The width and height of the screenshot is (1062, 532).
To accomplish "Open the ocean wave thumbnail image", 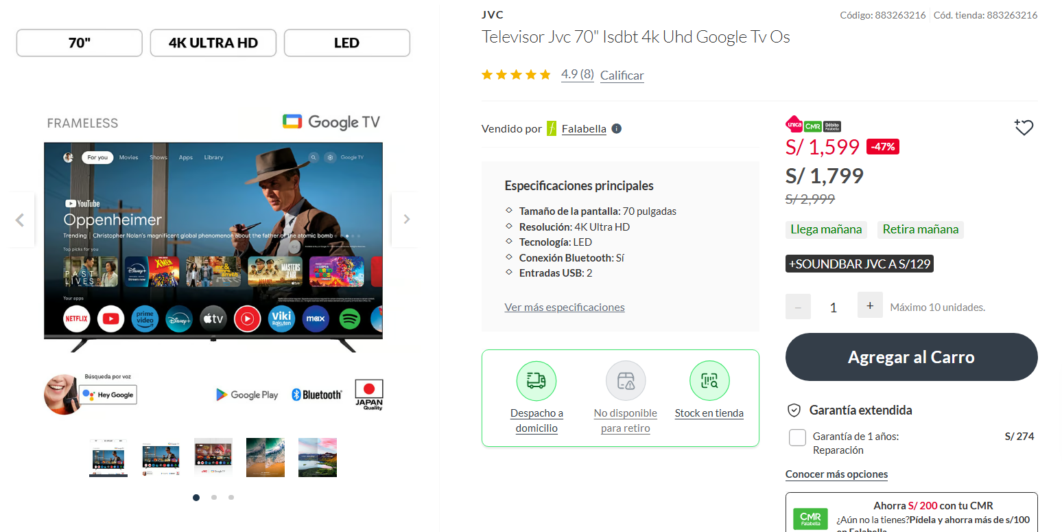I will tap(265, 457).
